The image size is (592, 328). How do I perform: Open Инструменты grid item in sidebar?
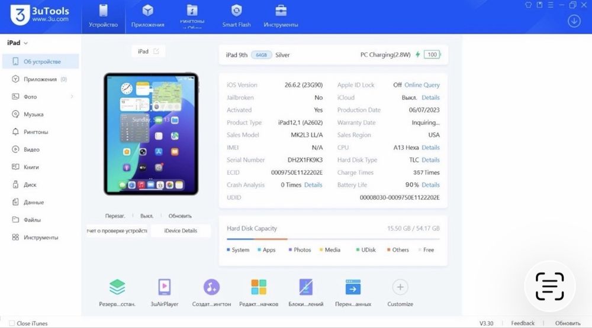point(41,238)
